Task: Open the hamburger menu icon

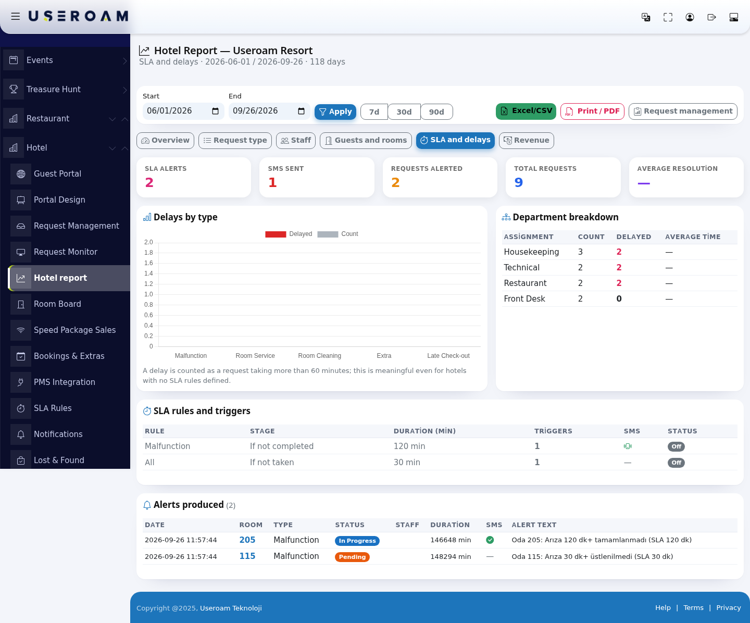Action: [16, 16]
